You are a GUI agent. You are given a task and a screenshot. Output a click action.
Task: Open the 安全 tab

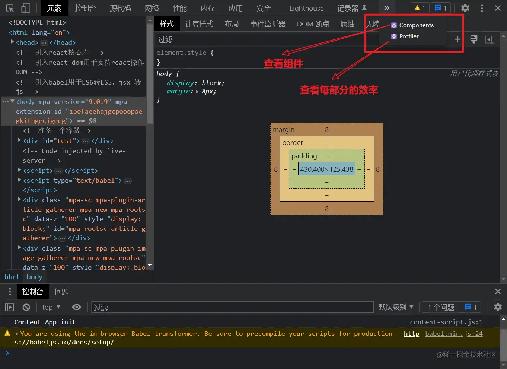pos(263,8)
